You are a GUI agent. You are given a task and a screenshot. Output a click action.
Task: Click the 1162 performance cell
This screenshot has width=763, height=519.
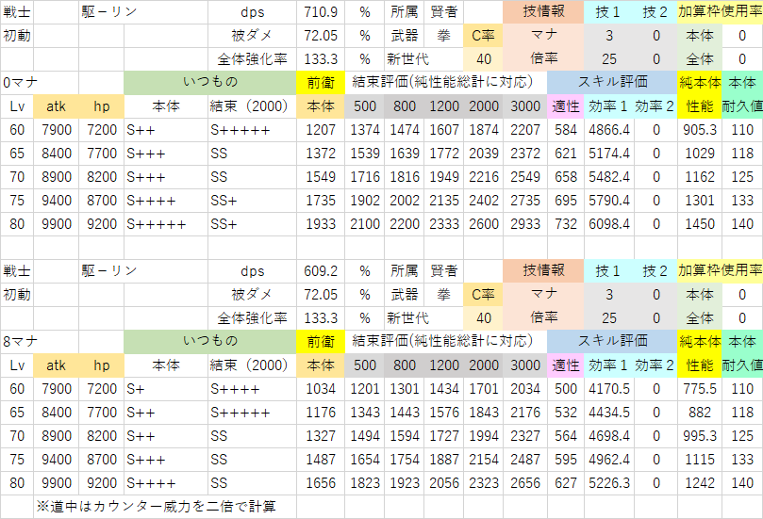click(x=699, y=177)
